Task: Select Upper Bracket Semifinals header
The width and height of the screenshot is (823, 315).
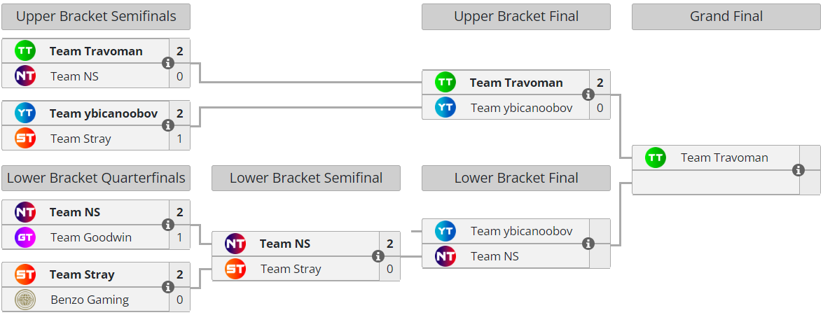Action: click(x=96, y=17)
